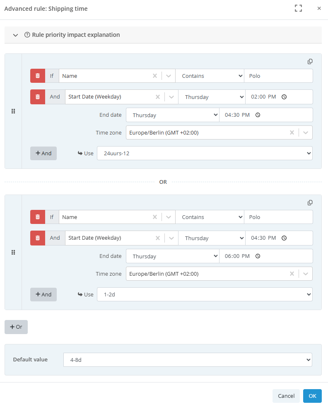
Task: Clear Start Date field in first rule
Action: [x=158, y=97]
